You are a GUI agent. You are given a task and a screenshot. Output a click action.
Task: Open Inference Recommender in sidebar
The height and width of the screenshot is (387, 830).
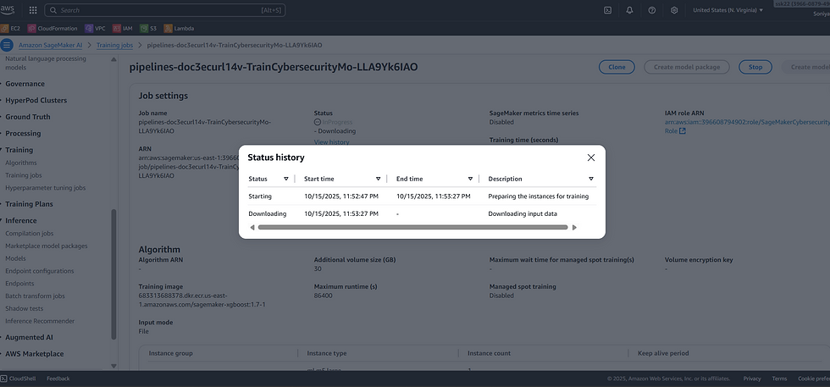40,321
